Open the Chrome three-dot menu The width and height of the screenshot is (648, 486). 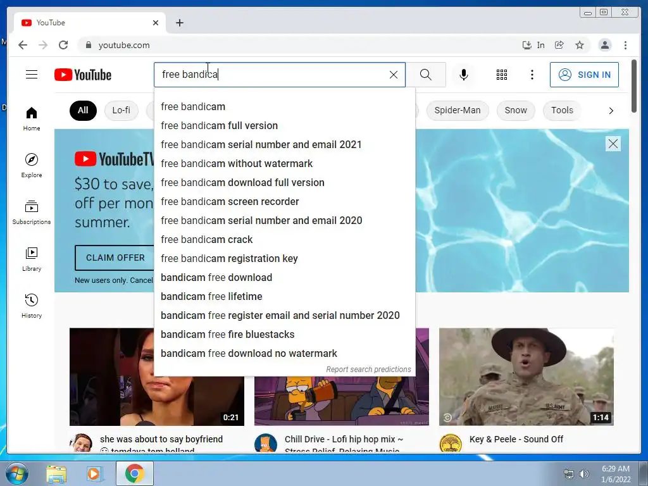pyautogui.click(x=625, y=45)
